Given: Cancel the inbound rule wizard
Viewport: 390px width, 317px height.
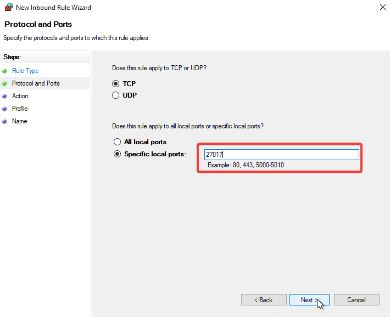Looking at the screenshot, I should pyautogui.click(x=356, y=300).
